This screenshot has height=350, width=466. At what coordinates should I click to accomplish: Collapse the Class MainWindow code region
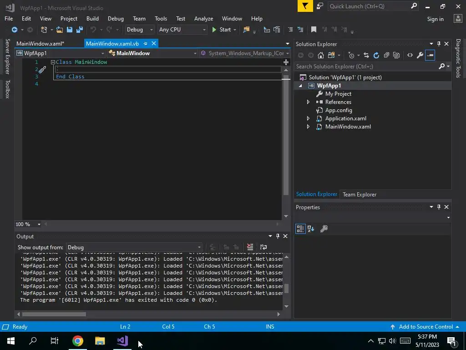coord(53,62)
